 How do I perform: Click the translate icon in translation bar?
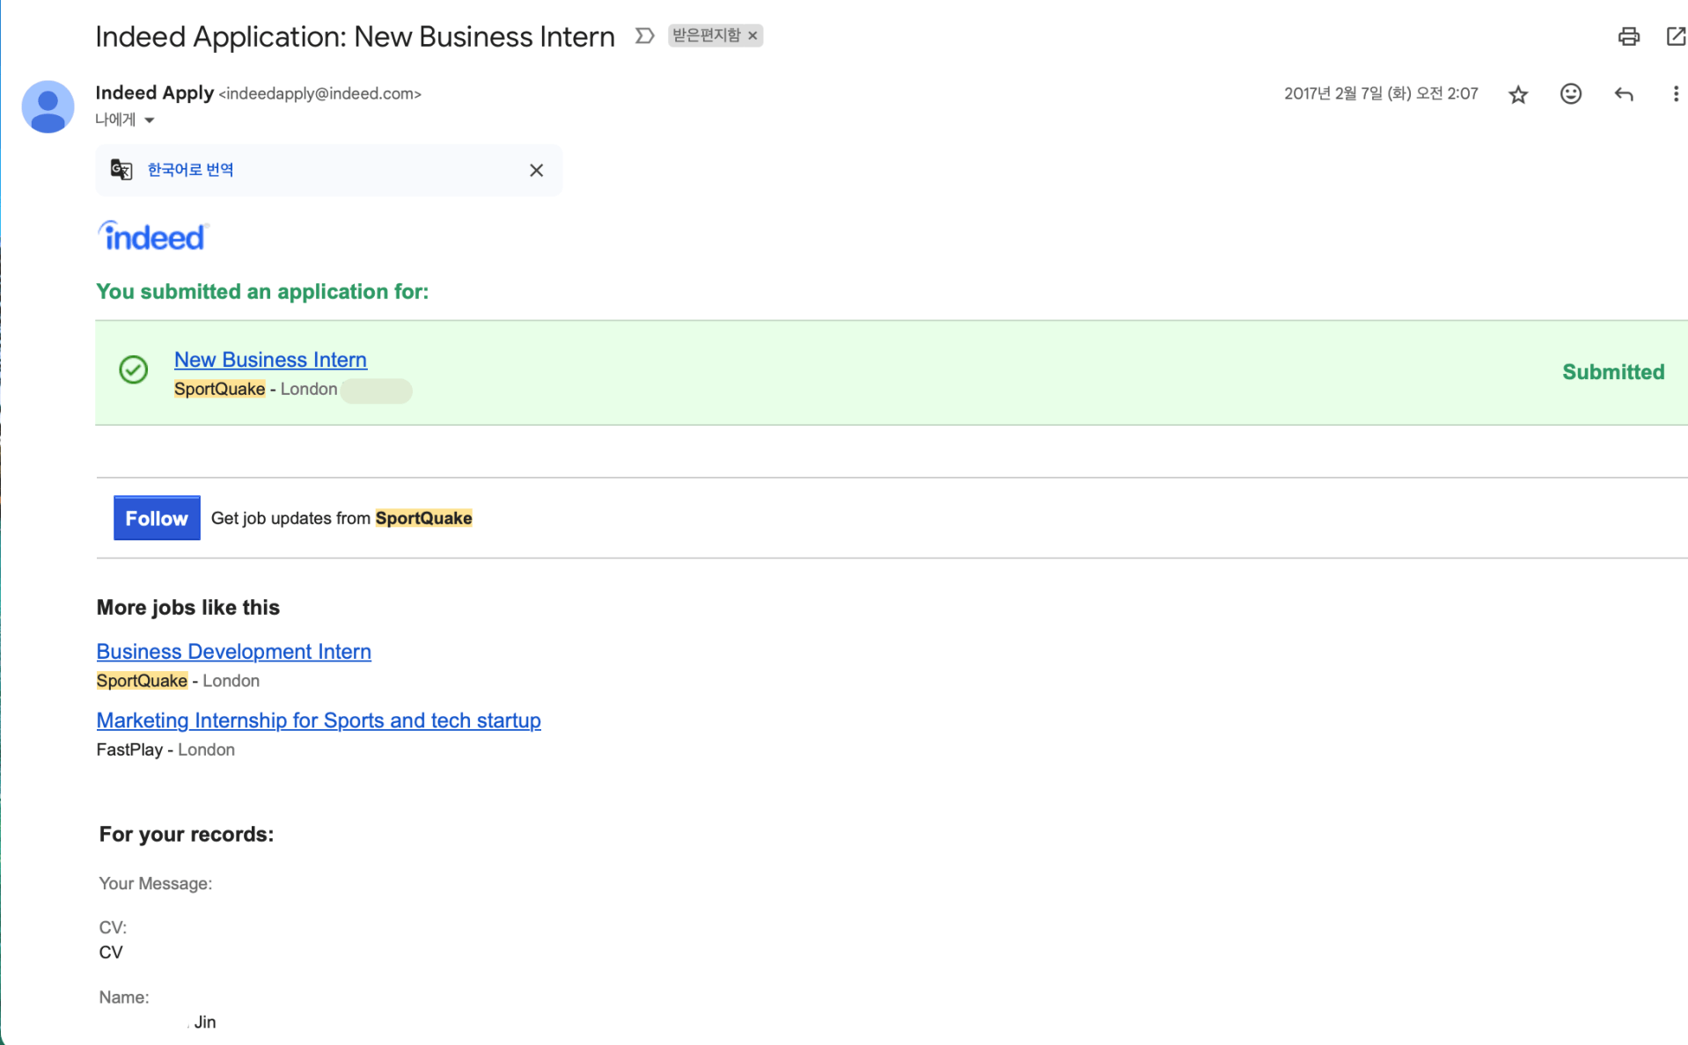click(x=121, y=170)
